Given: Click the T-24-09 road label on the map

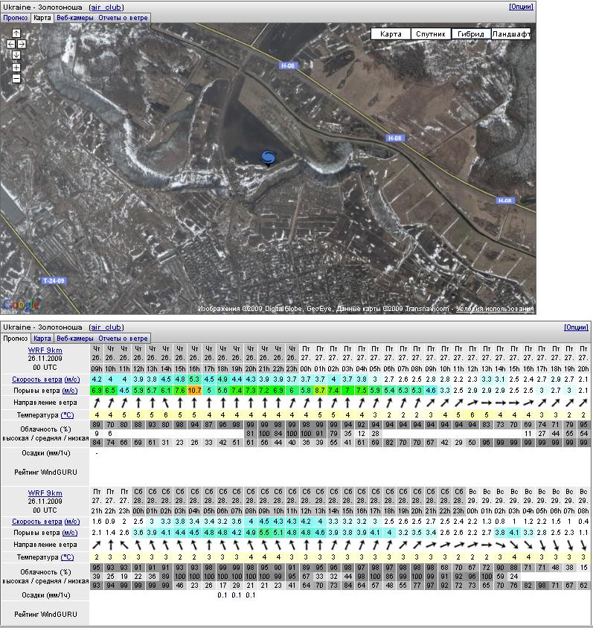Looking at the screenshot, I should pyautogui.click(x=54, y=281).
